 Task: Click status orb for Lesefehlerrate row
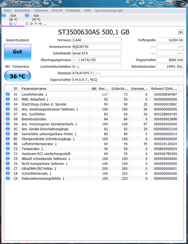pyautogui.click(x=8, y=94)
